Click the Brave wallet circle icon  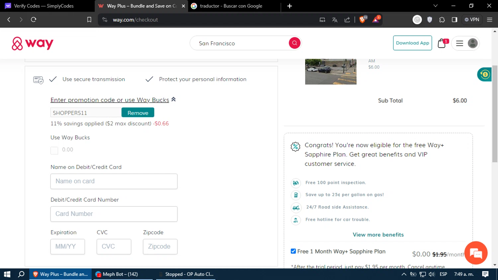click(x=417, y=20)
